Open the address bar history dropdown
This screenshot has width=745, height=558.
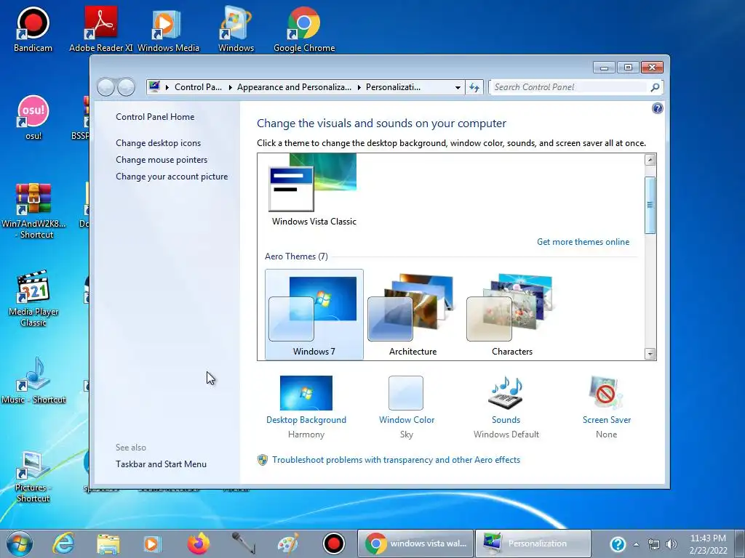pyautogui.click(x=458, y=87)
